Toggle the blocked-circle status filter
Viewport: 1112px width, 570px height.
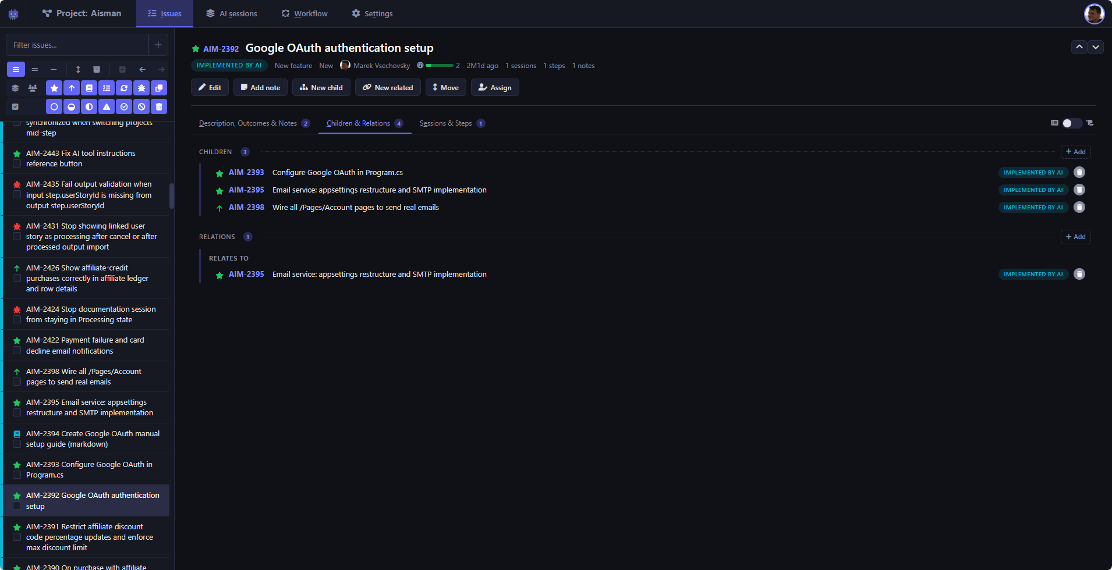point(141,107)
